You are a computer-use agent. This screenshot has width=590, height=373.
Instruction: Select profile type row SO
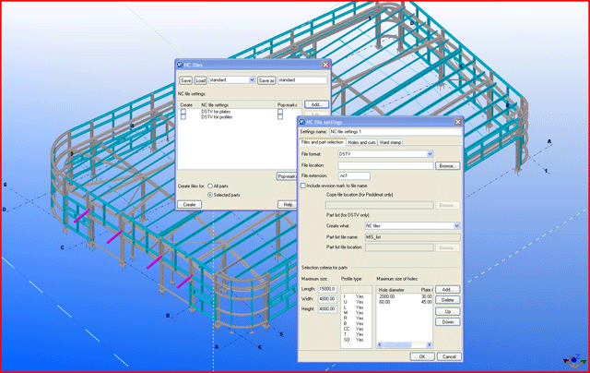click(356, 340)
